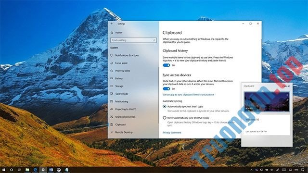Click the Clipboard sidebar icon
Image resolution: width=308 pixels, height=173 pixels.
pyautogui.click(x=112, y=124)
